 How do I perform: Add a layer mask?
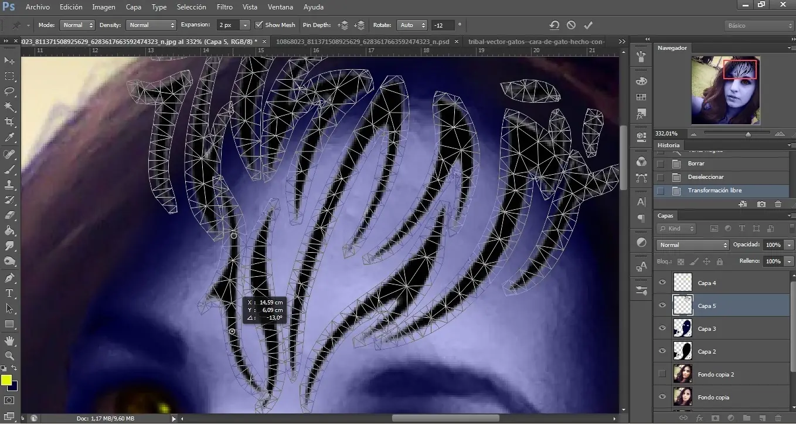coord(715,418)
